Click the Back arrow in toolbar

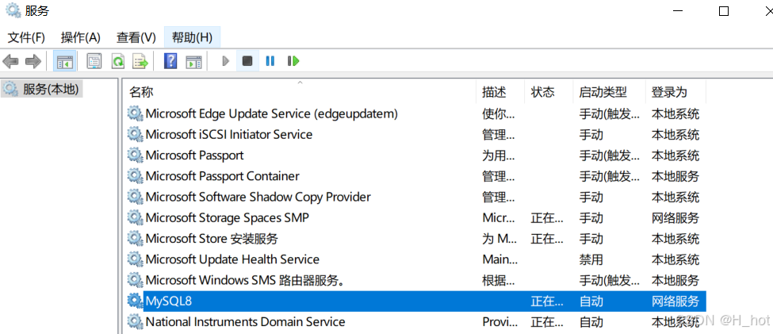[10, 61]
